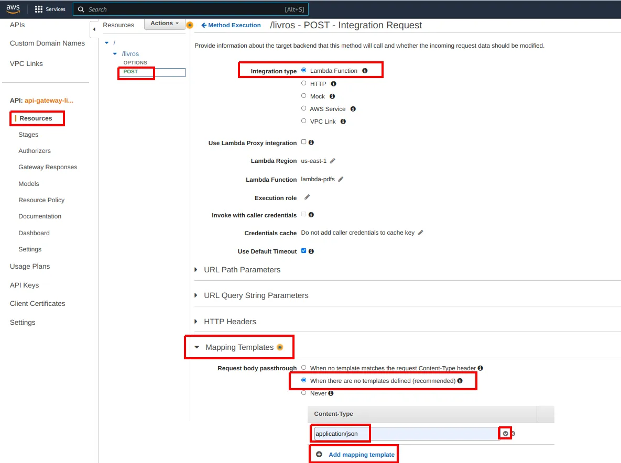Go back to Method Execution
Viewport: 621px width, 463px height.
[234, 25]
